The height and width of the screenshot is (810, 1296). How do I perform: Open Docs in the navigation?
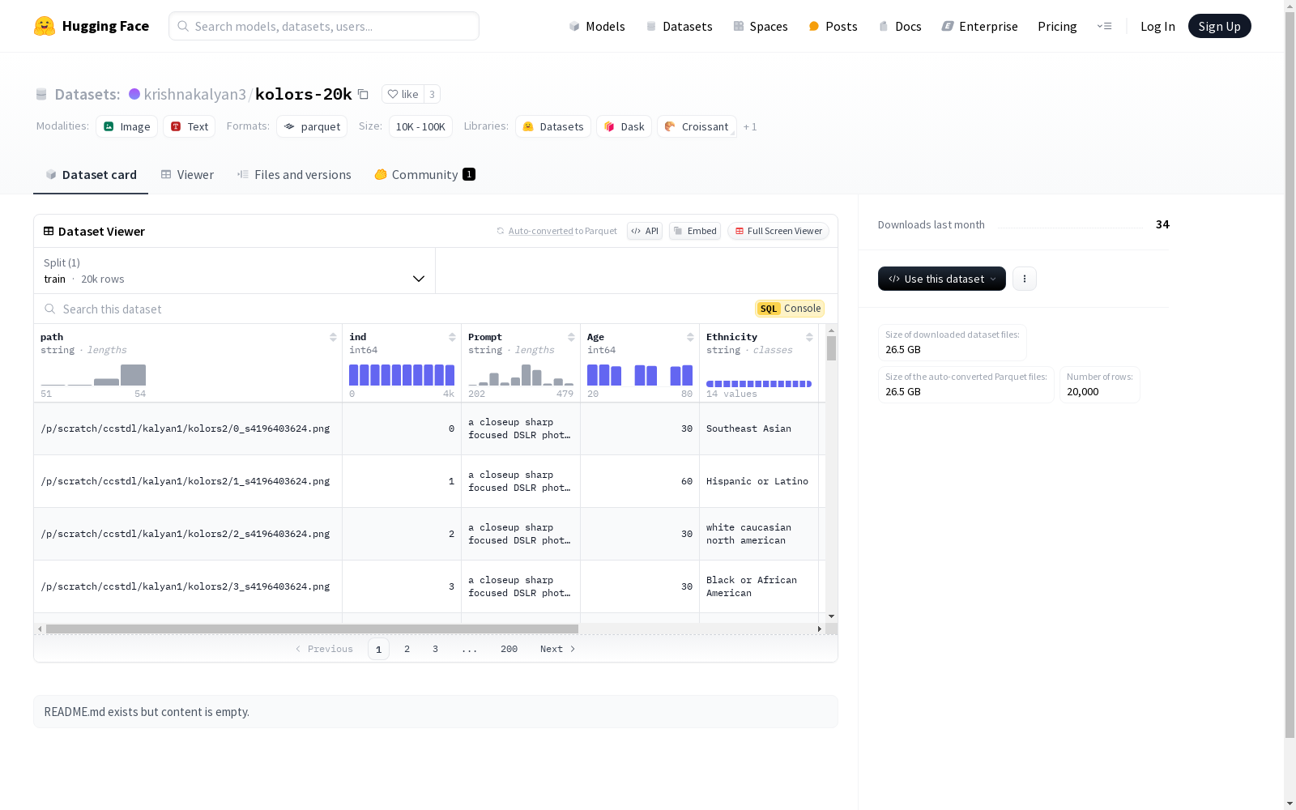(x=900, y=26)
